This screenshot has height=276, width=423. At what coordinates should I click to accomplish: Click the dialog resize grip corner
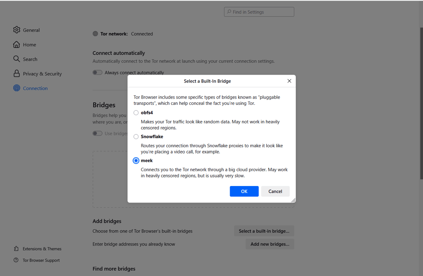293,200
